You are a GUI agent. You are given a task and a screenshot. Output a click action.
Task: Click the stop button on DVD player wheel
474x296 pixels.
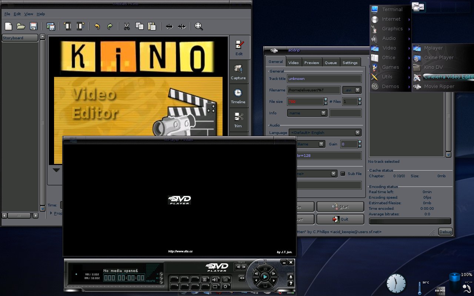265,285
